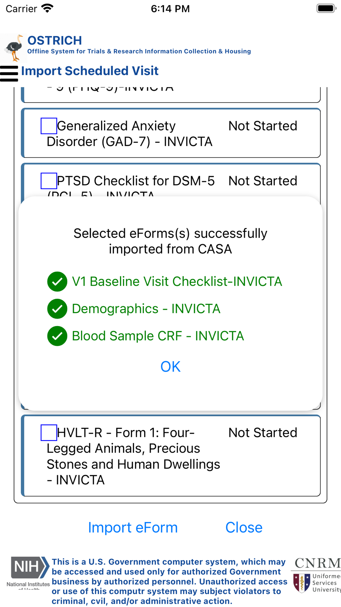The image size is (341, 607).
Task: Check the Generalized Anxiety Disorder (GAD-7) checkbox
Action: click(49, 126)
